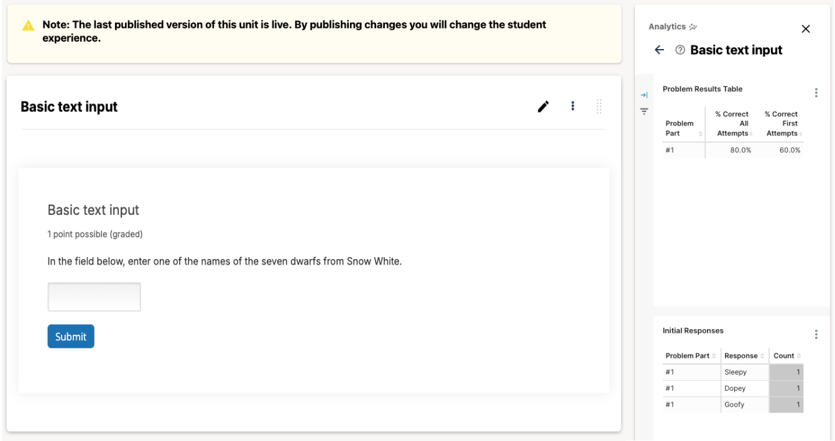Sort Problem Results by Problem Part
835x441 pixels.
pos(681,129)
